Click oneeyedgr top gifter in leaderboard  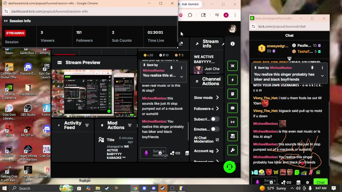pos(277,46)
